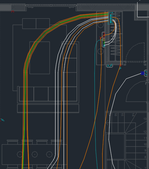This screenshot has width=149, height=169.
Task: Select stair step label 16
Action: 116,114
